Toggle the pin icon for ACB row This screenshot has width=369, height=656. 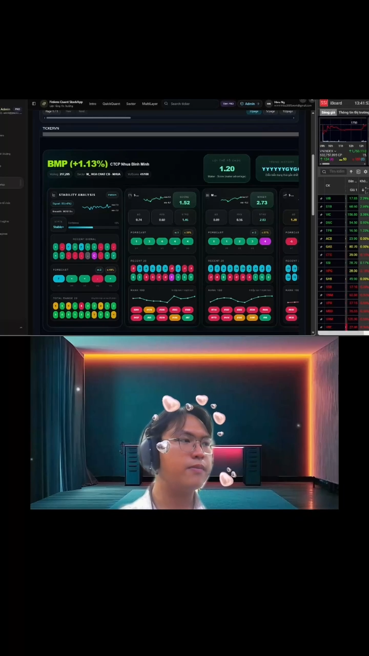(321, 238)
